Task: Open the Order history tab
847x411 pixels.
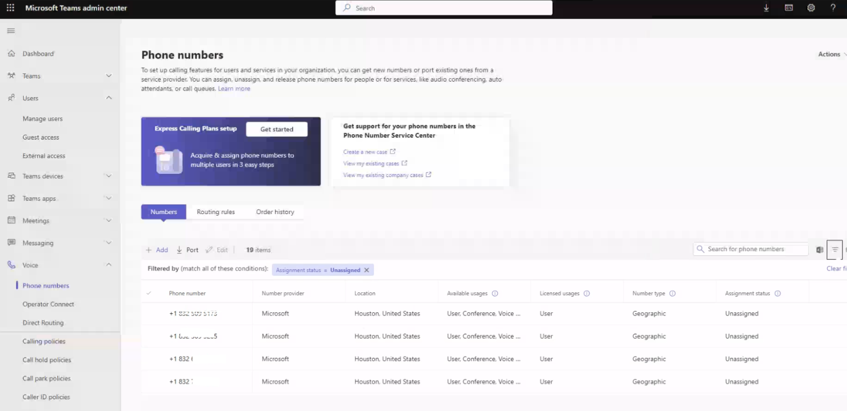Action: coord(275,211)
